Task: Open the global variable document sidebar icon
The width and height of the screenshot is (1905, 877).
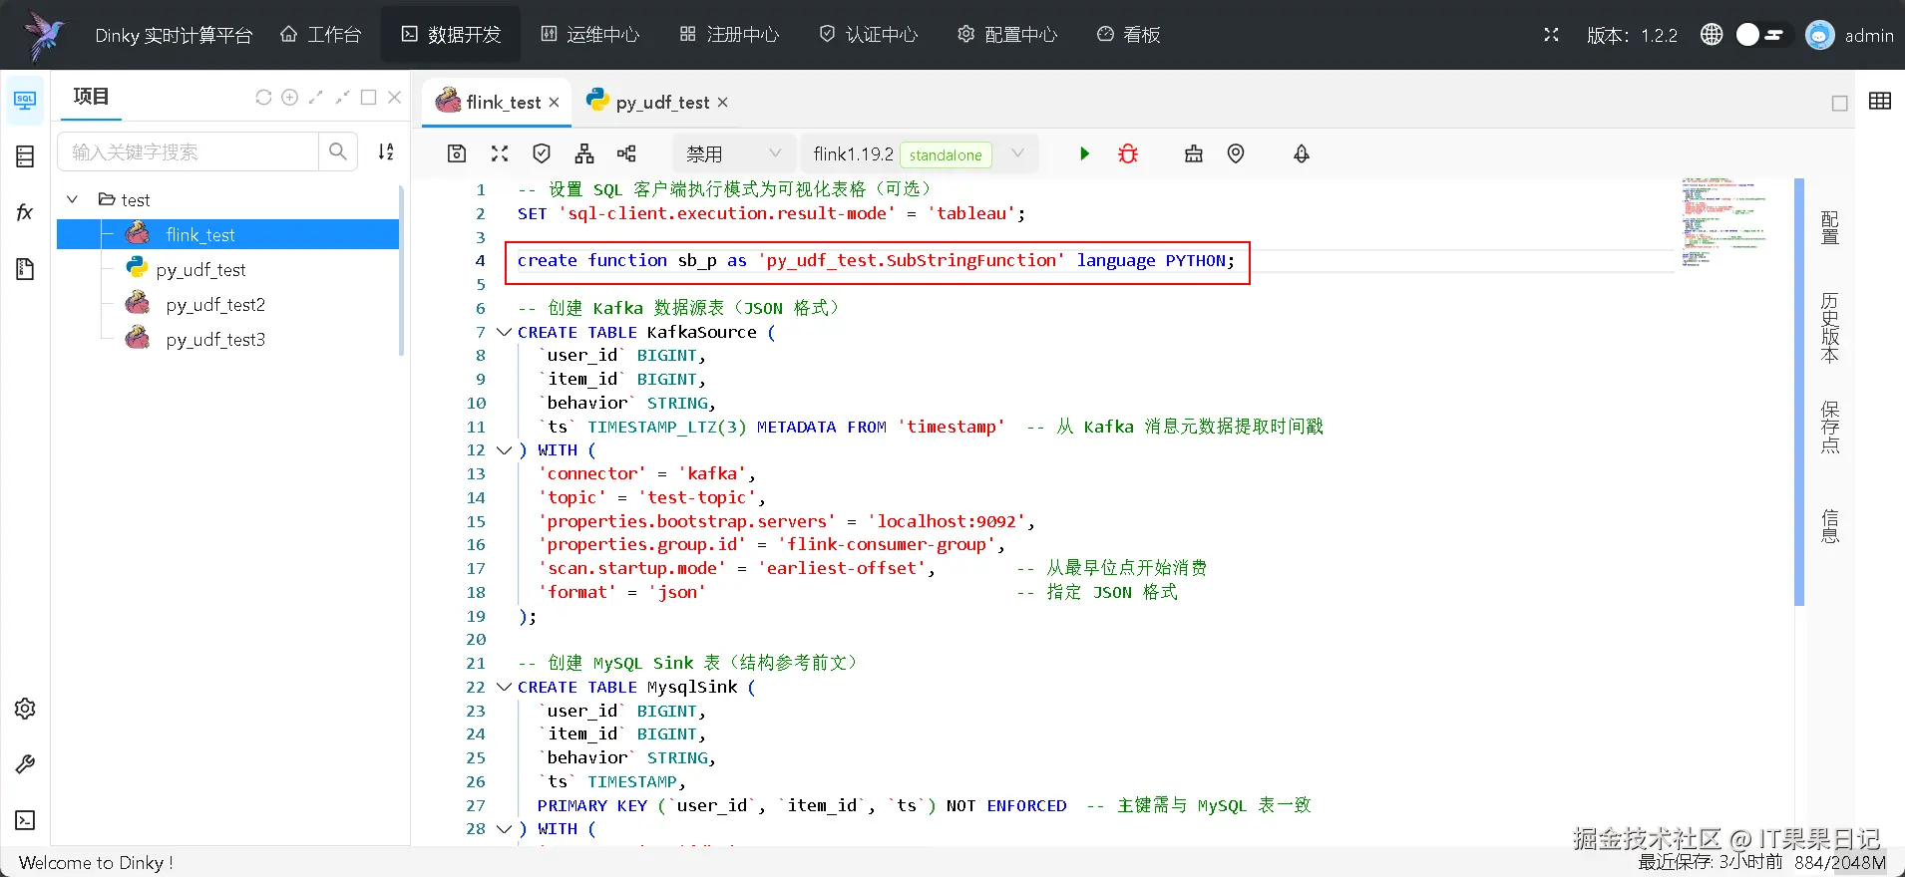Action: (25, 269)
